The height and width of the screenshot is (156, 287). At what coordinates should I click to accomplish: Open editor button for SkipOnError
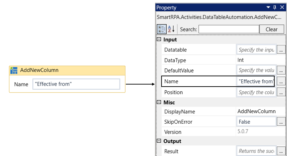pyautogui.click(x=281, y=122)
